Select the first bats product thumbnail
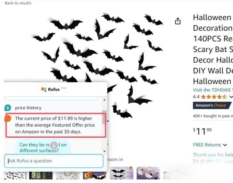The height and width of the screenshot is (183, 233). (15, 176)
